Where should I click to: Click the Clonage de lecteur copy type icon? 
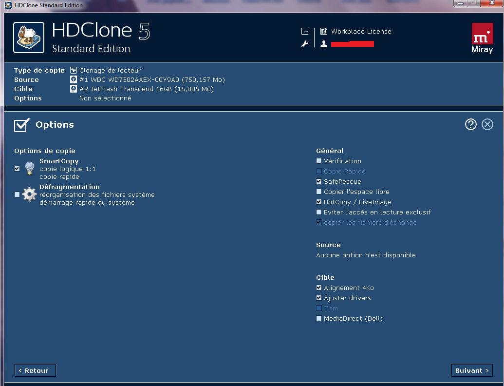click(x=73, y=70)
